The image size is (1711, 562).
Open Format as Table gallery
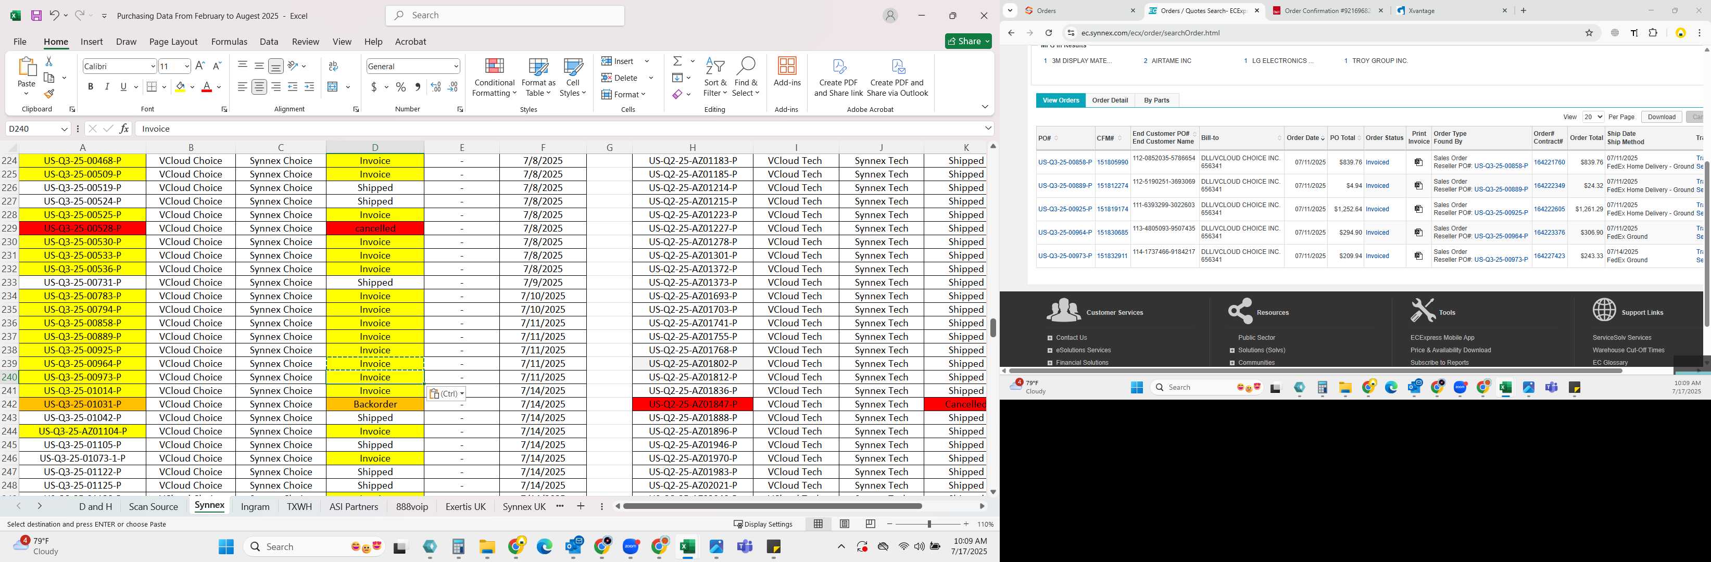(x=538, y=77)
